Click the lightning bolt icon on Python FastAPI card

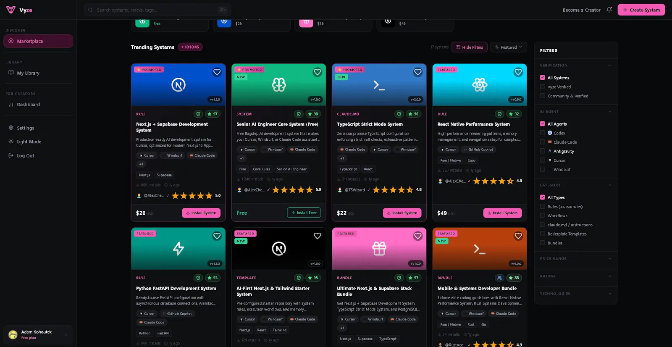click(x=178, y=249)
